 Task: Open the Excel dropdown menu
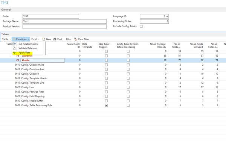(35, 39)
